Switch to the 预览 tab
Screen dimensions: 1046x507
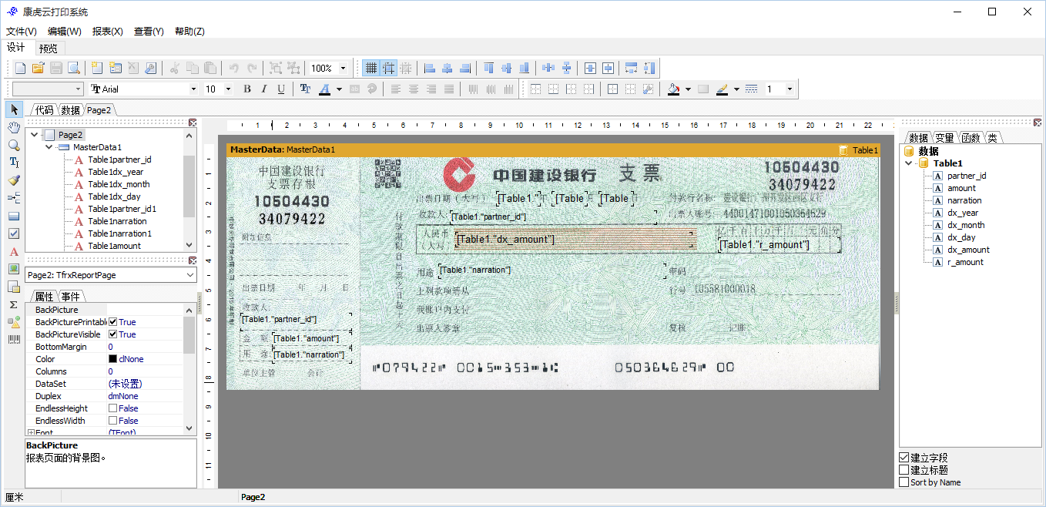tap(48, 48)
